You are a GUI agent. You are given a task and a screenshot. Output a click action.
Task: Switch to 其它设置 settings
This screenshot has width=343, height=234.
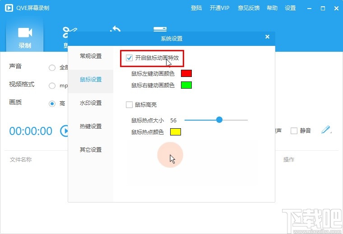(91, 150)
